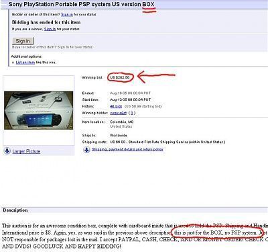
Task: Click the 'Additional options' label
Action: [27, 56]
